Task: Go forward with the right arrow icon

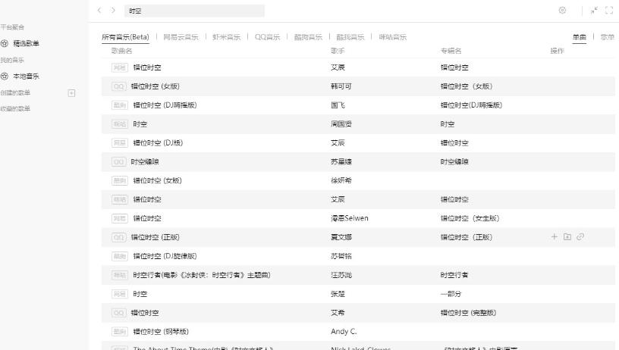Action: pos(113,11)
